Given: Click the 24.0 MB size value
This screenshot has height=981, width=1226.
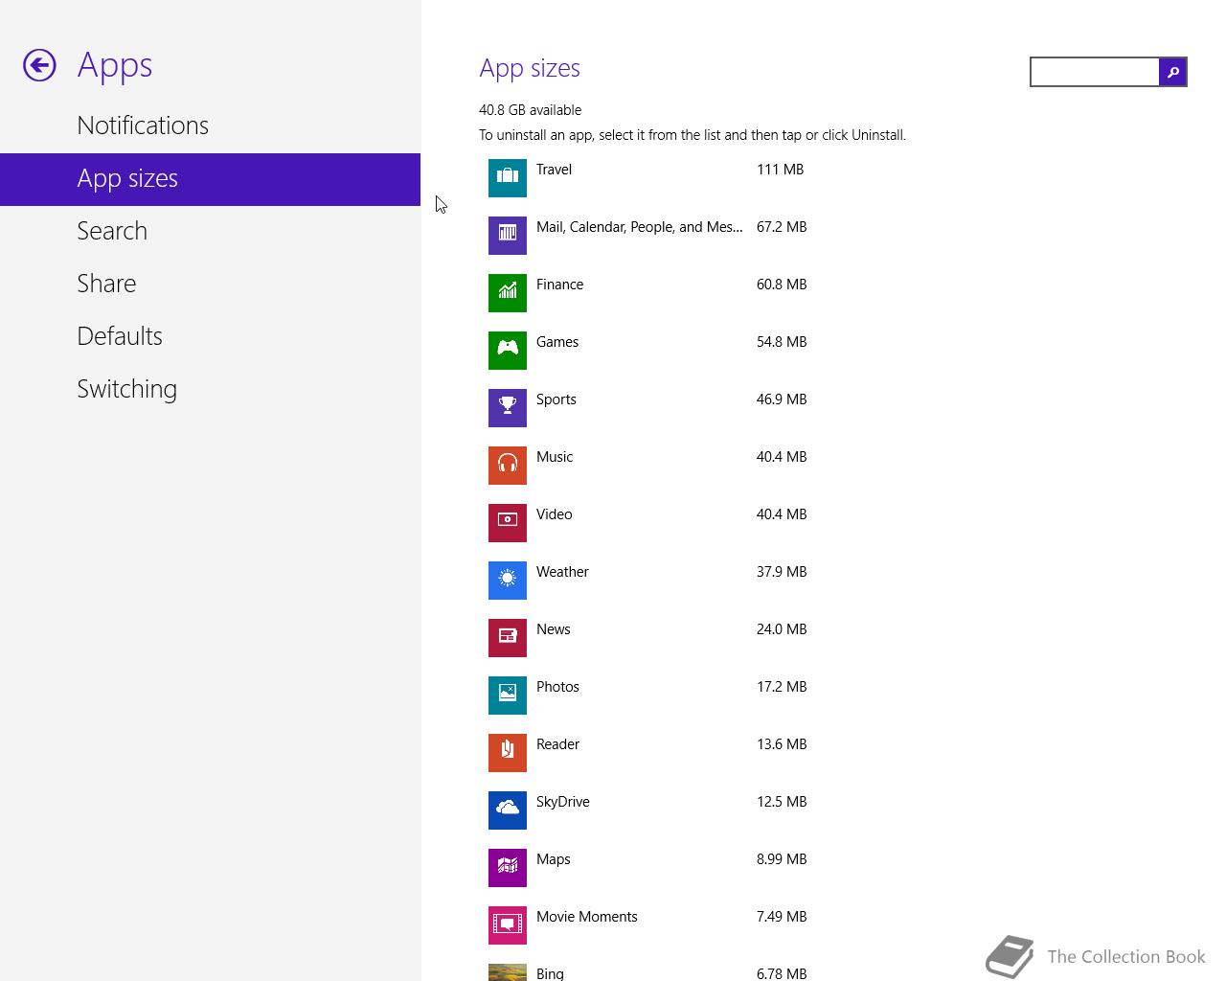Looking at the screenshot, I should pos(782,629).
